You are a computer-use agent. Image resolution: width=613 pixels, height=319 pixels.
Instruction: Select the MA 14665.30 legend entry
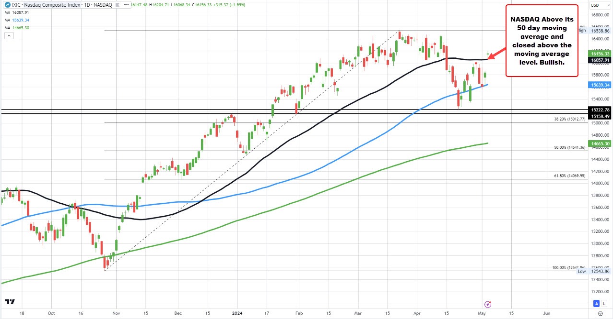(x=16, y=28)
